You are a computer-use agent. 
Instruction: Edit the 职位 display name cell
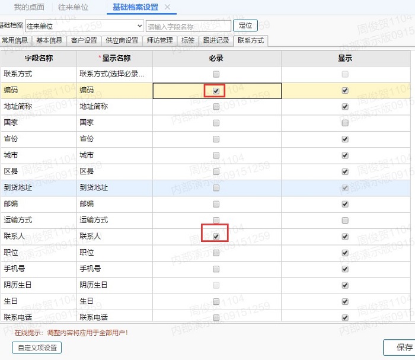tap(114, 253)
